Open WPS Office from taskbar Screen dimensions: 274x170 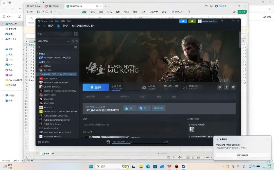click(169, 166)
